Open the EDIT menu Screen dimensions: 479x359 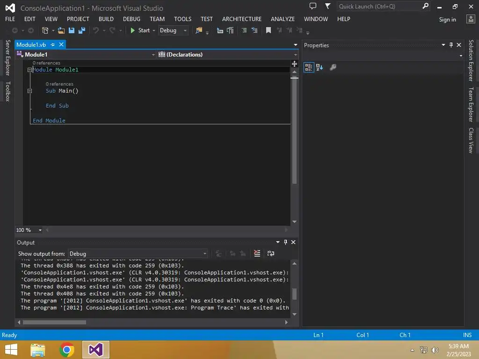[x=29, y=19]
